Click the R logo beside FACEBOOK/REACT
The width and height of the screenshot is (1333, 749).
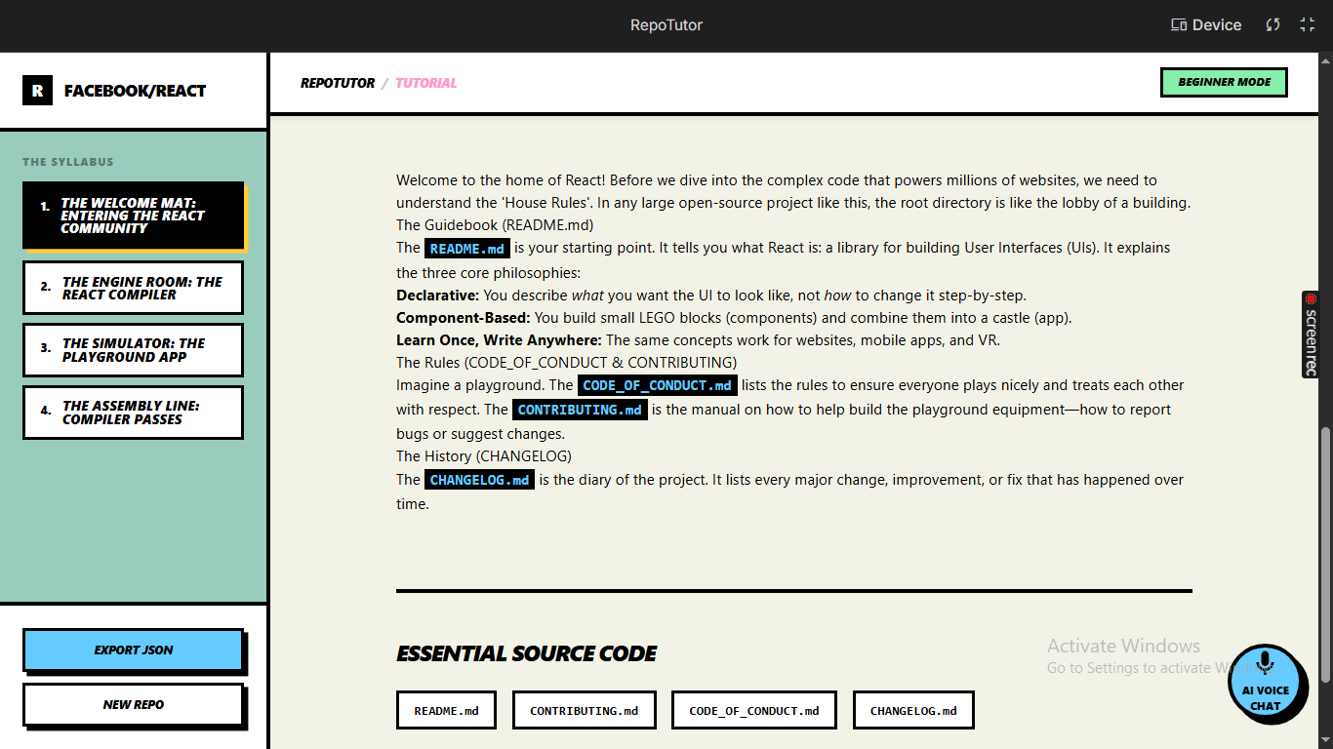point(37,91)
